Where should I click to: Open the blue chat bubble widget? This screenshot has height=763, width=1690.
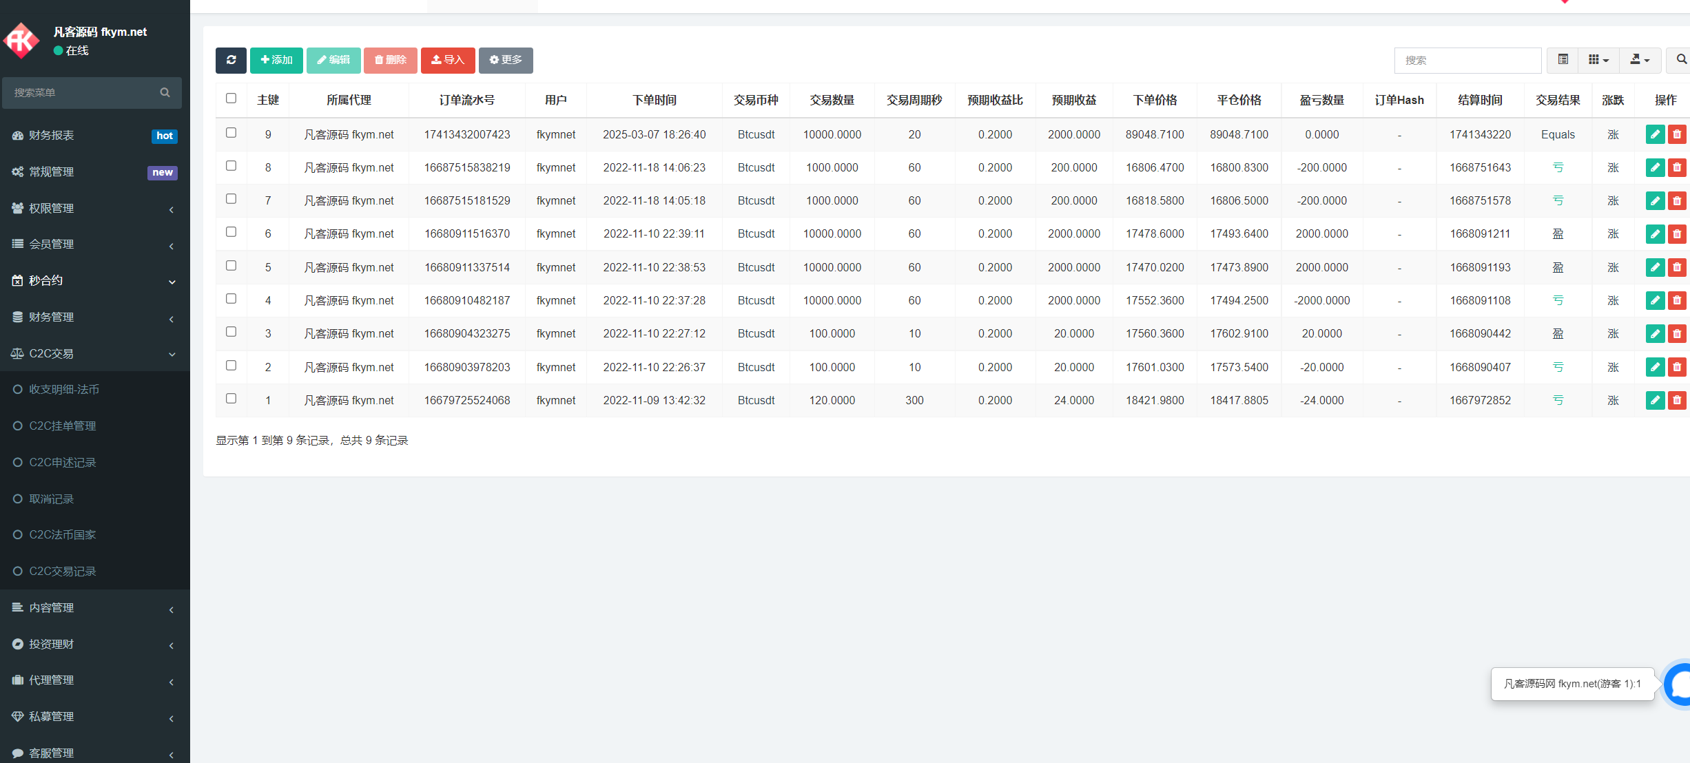pyautogui.click(x=1680, y=684)
